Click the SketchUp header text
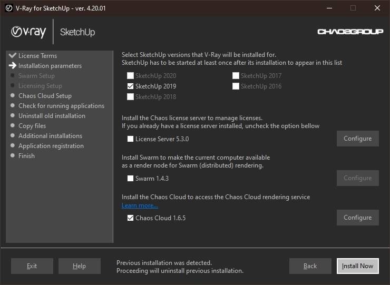The image size is (390, 285). 77,32
